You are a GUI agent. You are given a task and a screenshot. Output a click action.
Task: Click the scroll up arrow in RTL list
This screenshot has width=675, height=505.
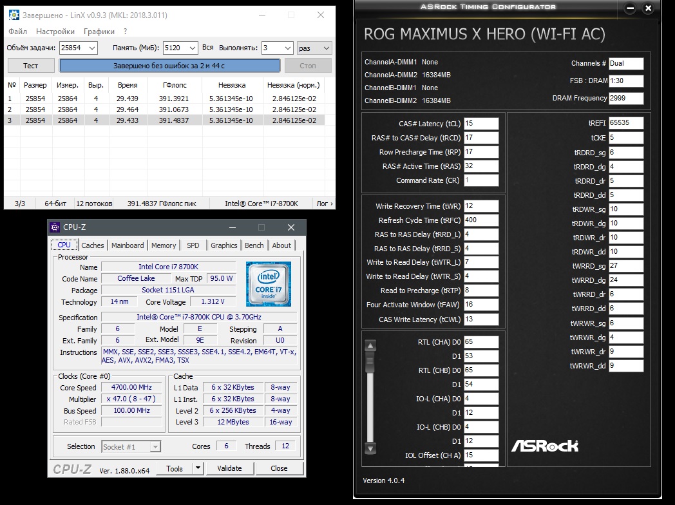pos(370,345)
